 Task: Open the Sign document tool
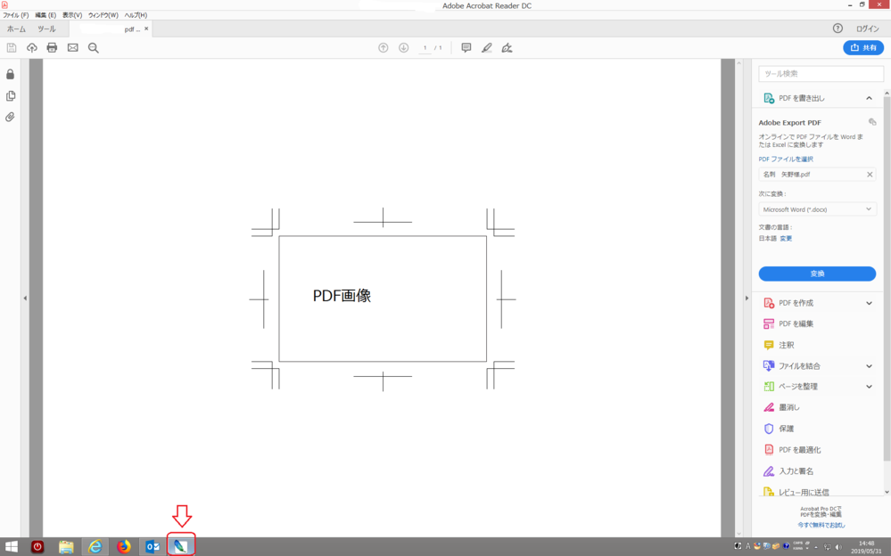pos(507,48)
